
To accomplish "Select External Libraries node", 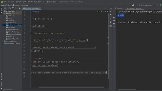I will pyautogui.click(x=11, y=41).
